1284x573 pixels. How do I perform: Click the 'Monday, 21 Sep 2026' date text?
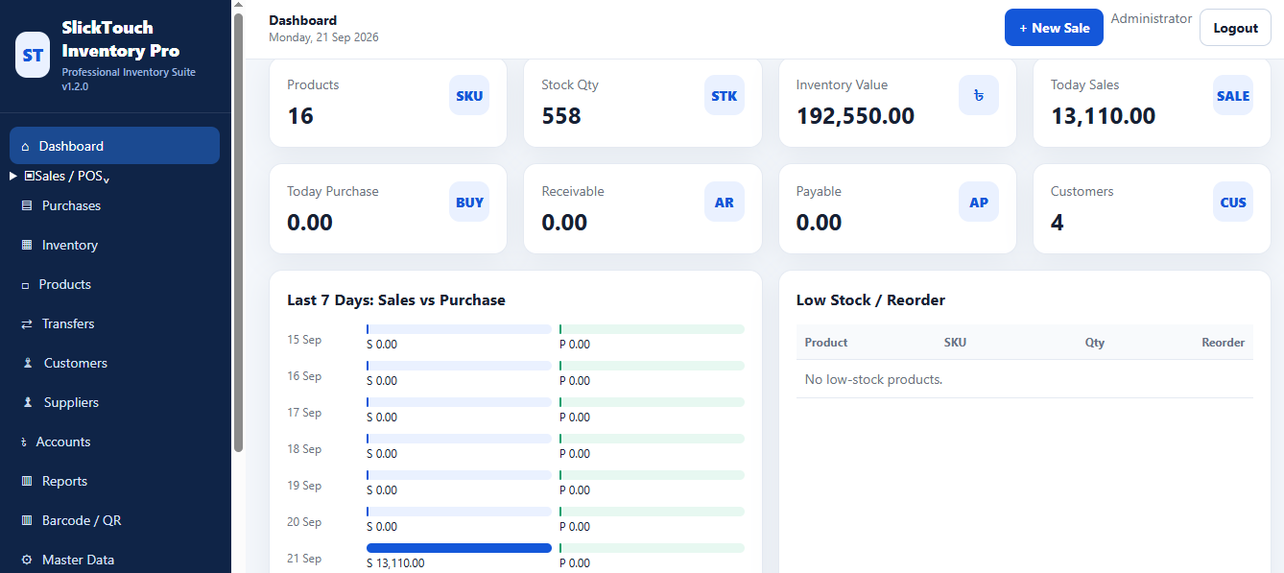pos(323,37)
